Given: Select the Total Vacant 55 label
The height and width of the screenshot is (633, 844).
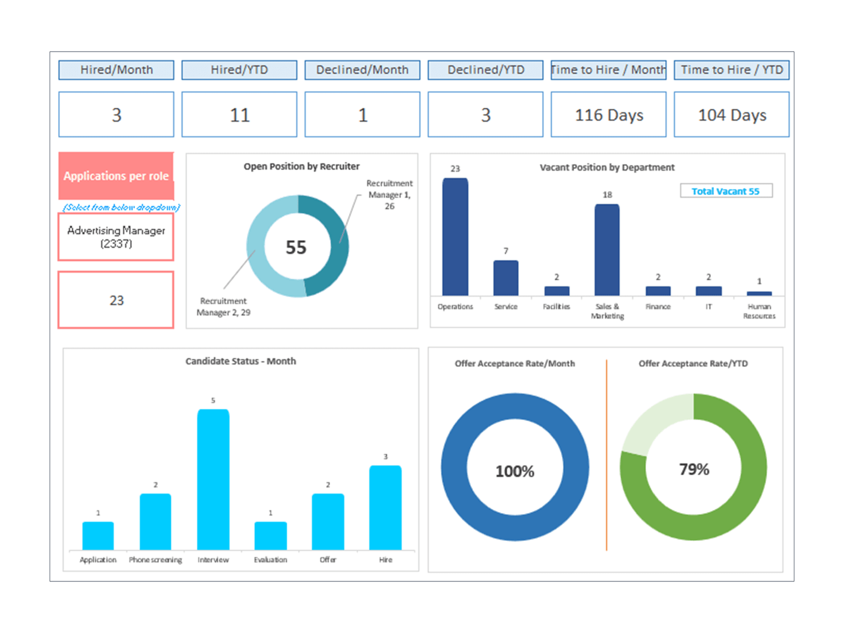Looking at the screenshot, I should pos(726,191).
